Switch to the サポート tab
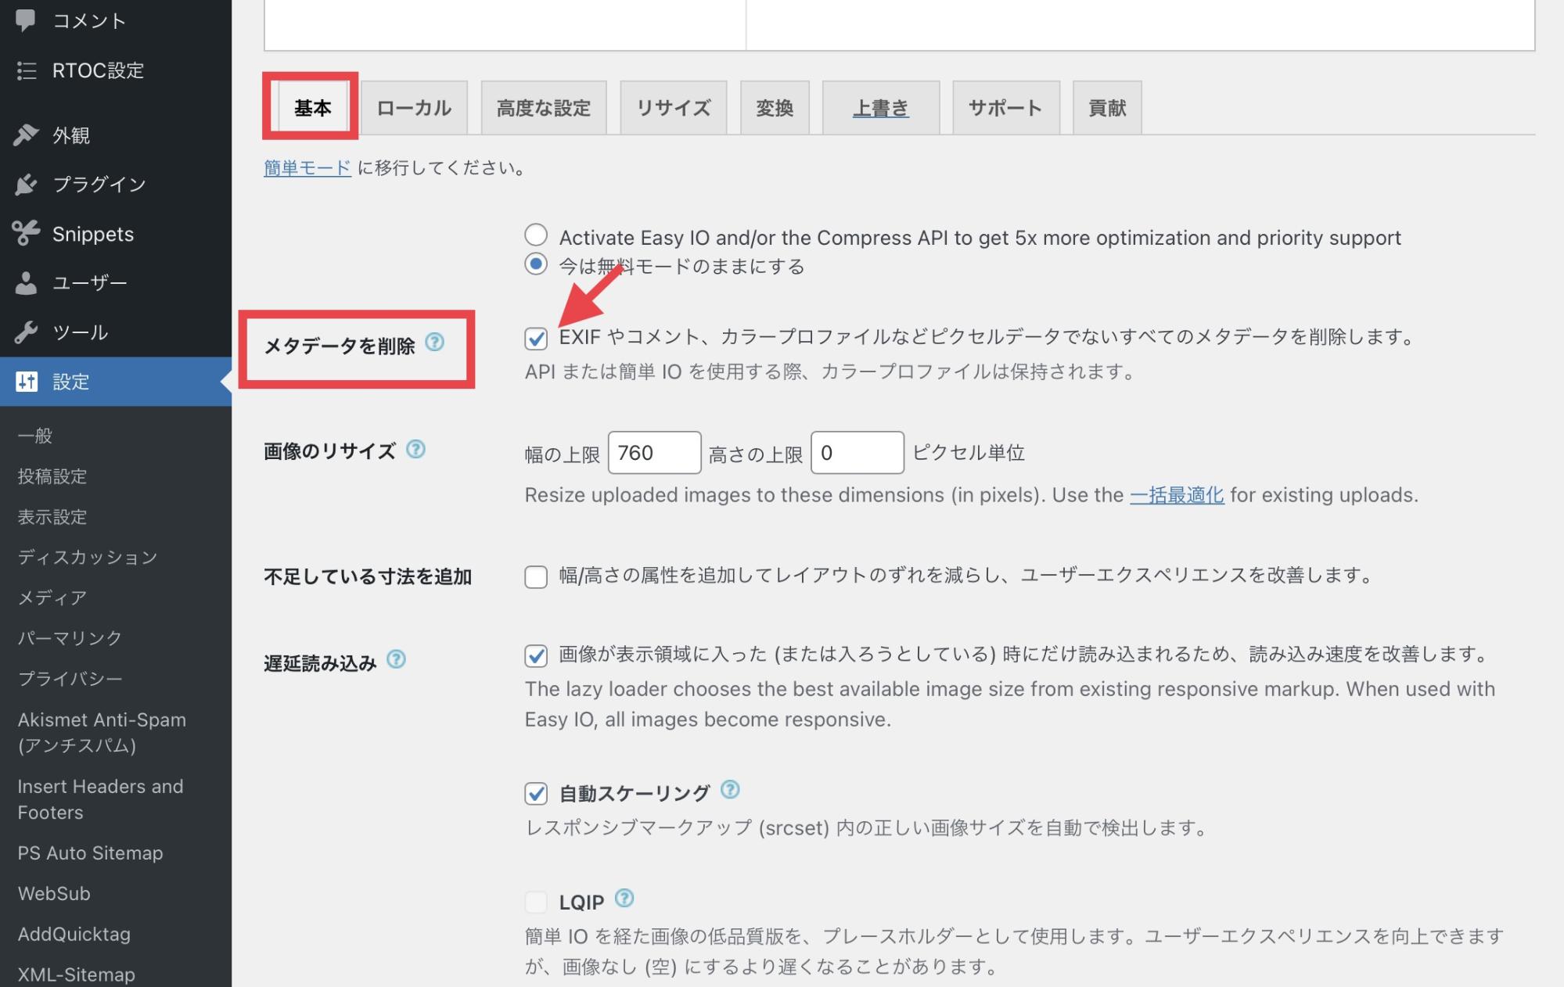The width and height of the screenshot is (1564, 987). [1006, 107]
